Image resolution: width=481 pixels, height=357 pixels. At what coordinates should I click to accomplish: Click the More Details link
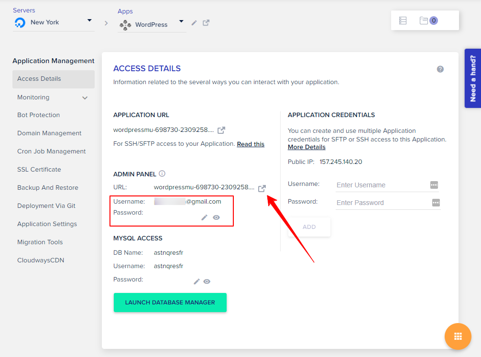306,147
